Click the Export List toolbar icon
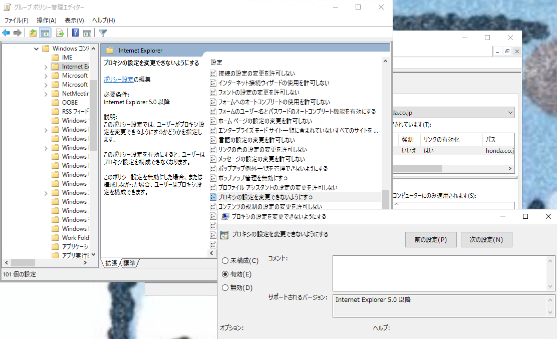The image size is (557, 339). coord(59,33)
